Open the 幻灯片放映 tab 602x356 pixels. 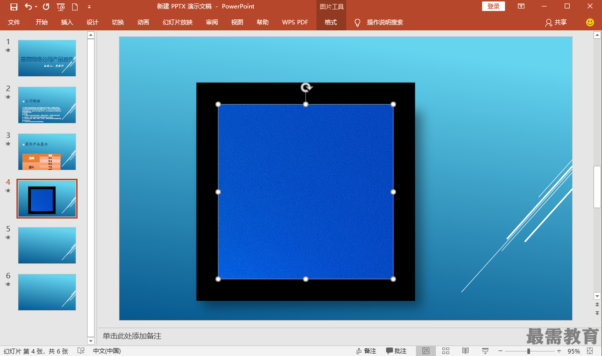tap(178, 22)
